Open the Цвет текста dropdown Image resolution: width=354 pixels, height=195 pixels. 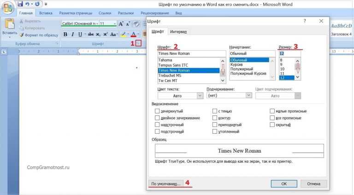pos(180,96)
